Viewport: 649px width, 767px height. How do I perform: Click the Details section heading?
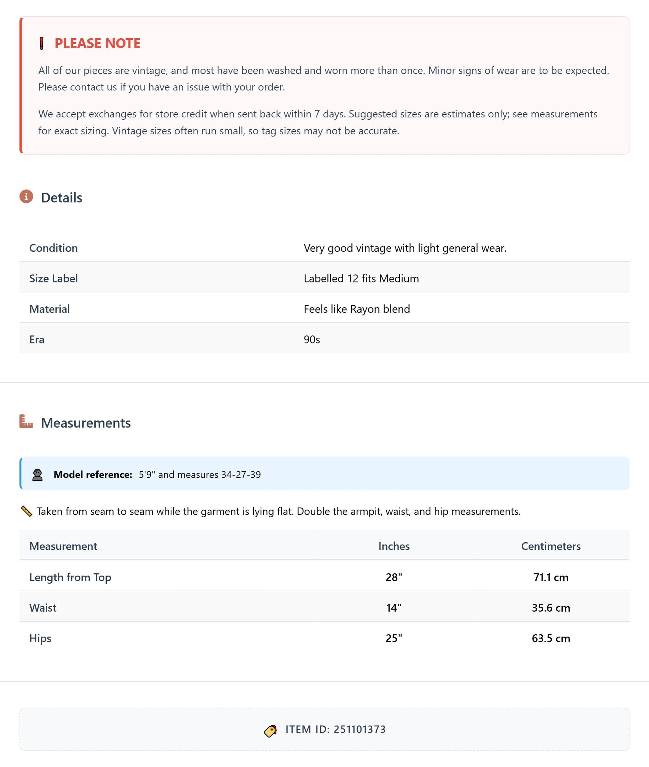click(x=61, y=198)
